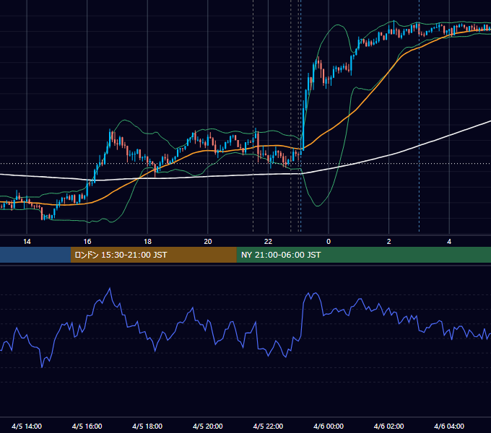Click the hour label 18 on the time axis
Viewport: 491px width, 433px height.
click(x=147, y=242)
